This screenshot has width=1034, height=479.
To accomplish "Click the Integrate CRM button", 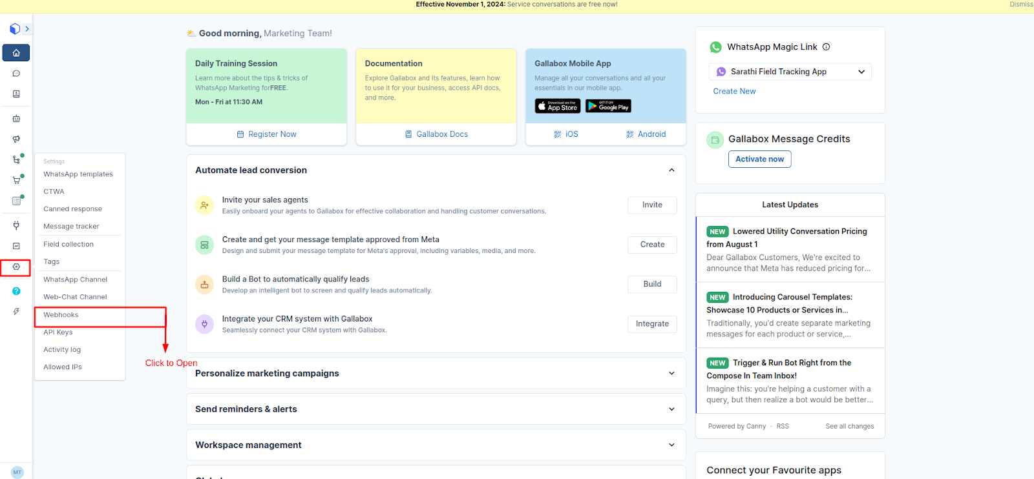I will click(x=652, y=324).
